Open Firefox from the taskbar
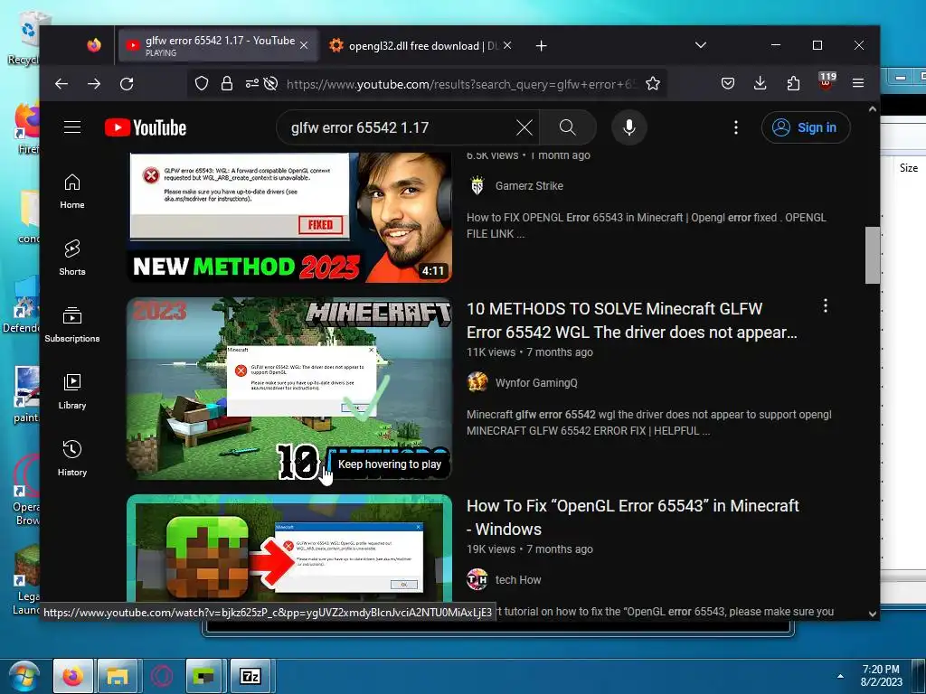926x694 pixels. pos(73,676)
